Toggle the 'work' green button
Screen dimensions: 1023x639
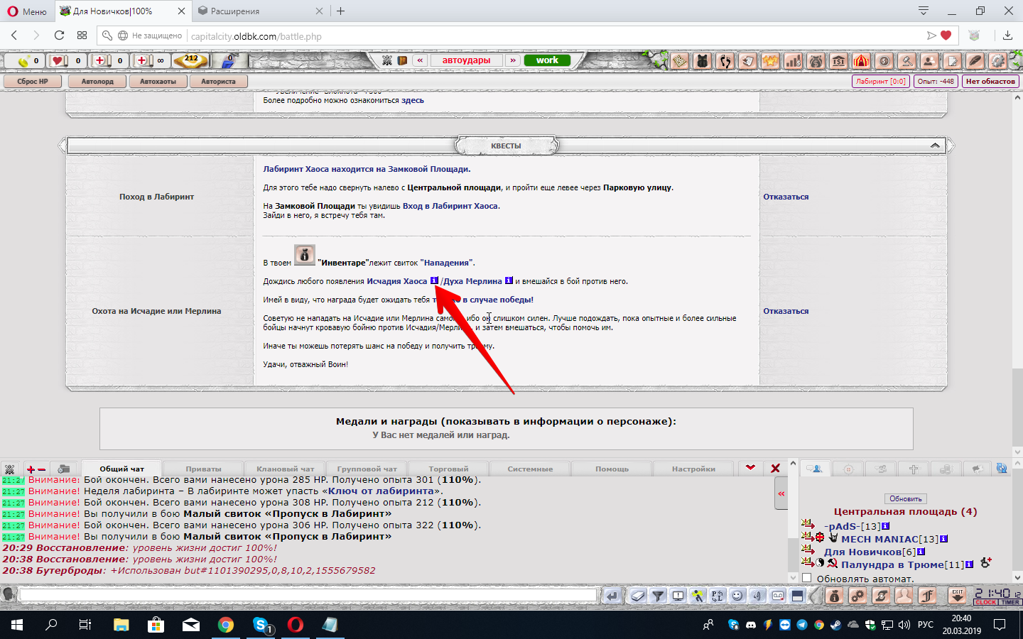(547, 60)
